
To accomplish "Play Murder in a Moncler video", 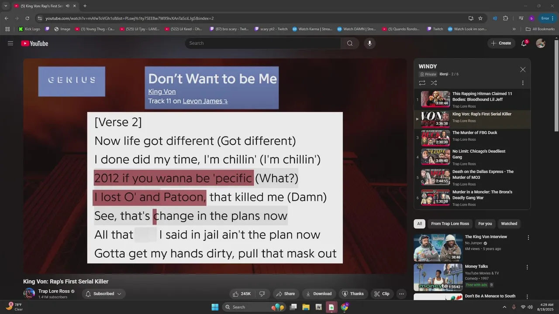I will point(472,197).
